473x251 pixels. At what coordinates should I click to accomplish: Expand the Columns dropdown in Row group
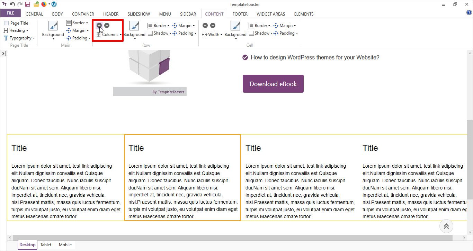(x=109, y=35)
